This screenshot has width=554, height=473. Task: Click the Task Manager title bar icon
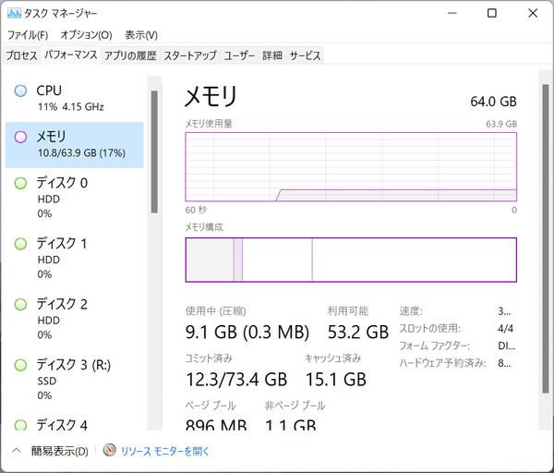point(14,14)
